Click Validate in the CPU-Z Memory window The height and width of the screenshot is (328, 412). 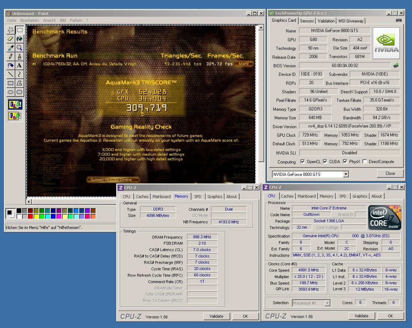click(216, 316)
